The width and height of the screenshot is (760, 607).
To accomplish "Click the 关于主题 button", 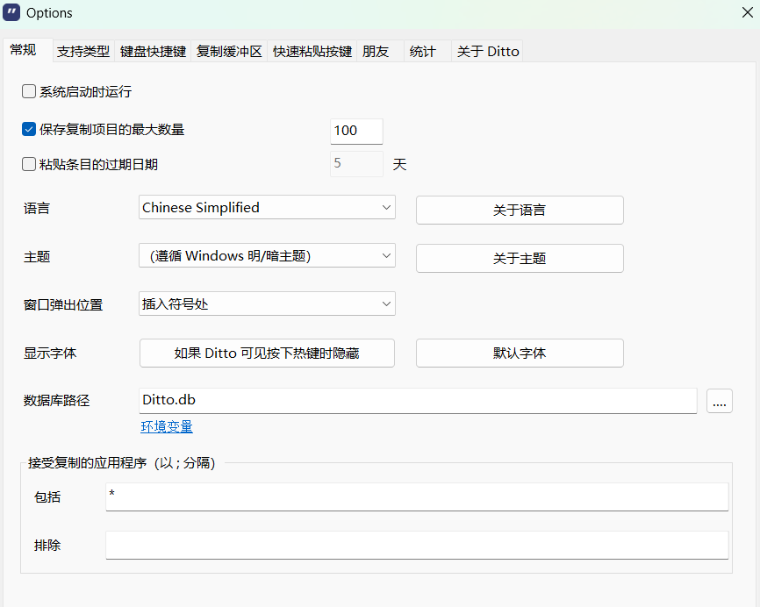I will pyautogui.click(x=520, y=258).
